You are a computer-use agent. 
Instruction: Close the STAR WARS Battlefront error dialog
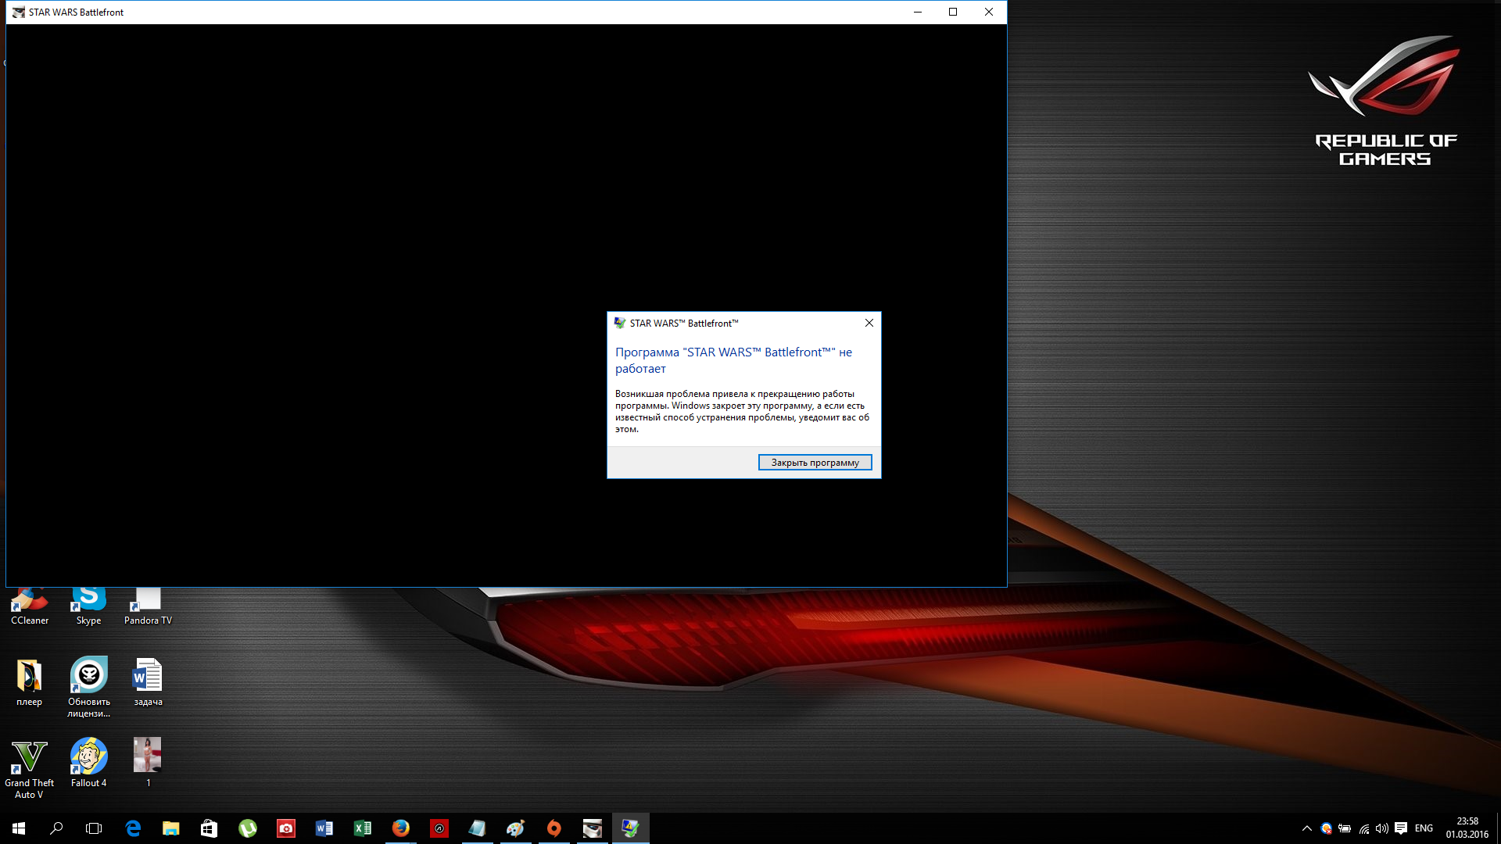[869, 323]
